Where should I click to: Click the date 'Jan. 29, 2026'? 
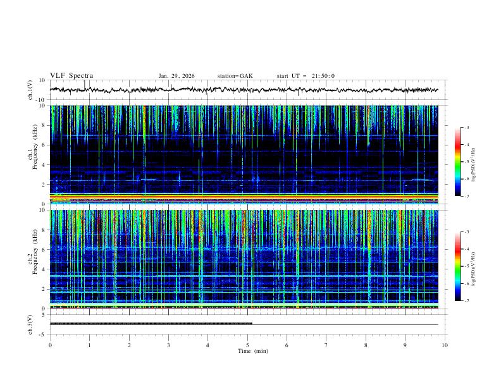(176, 76)
